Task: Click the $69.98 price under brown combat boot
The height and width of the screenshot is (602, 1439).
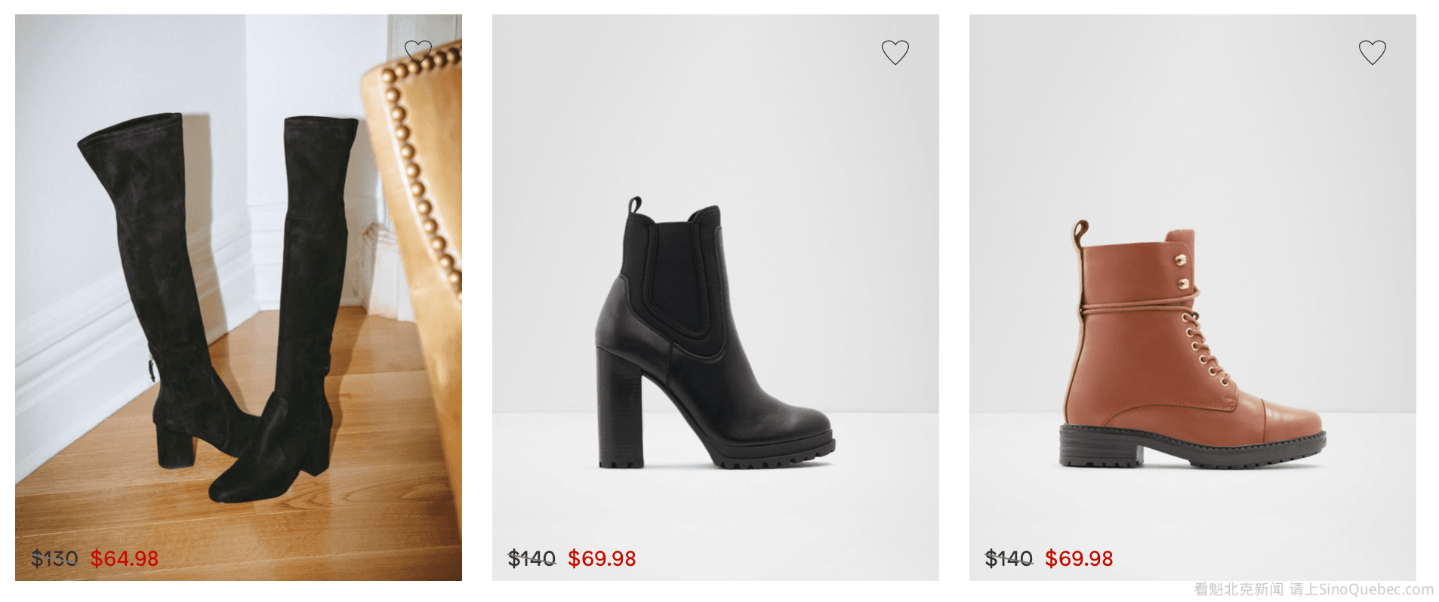Action: (x=1079, y=558)
